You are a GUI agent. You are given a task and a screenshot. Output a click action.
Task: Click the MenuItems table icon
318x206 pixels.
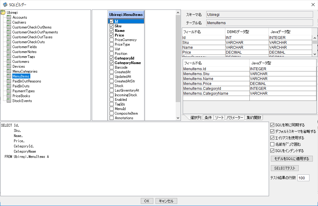tap(9, 76)
